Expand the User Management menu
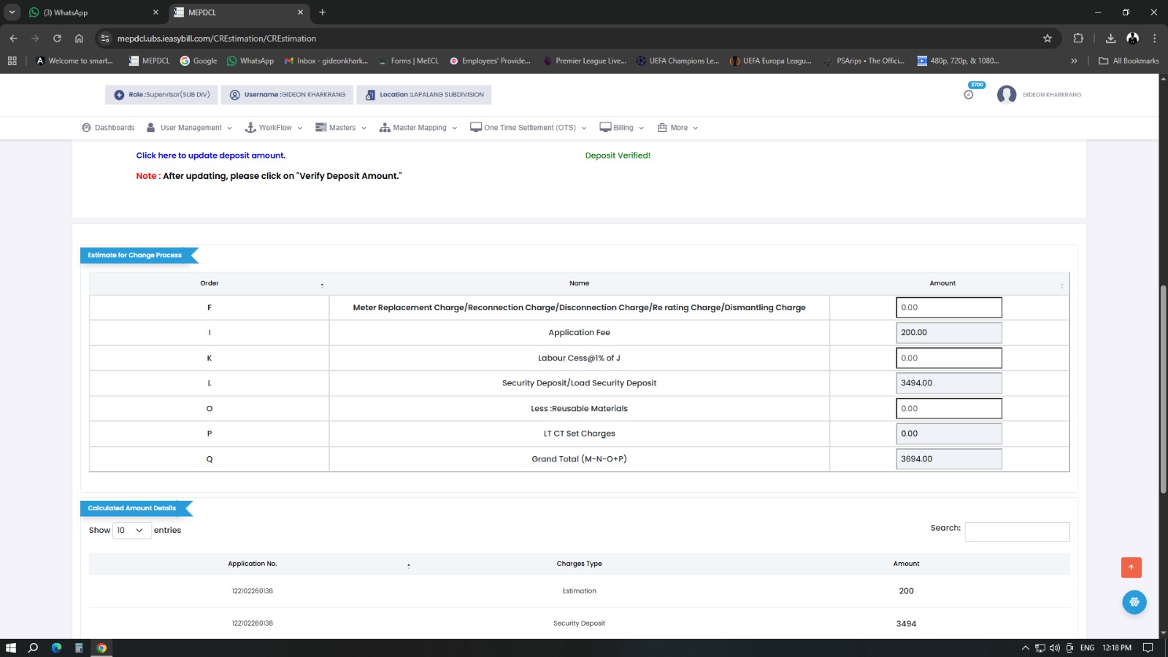 click(x=190, y=128)
